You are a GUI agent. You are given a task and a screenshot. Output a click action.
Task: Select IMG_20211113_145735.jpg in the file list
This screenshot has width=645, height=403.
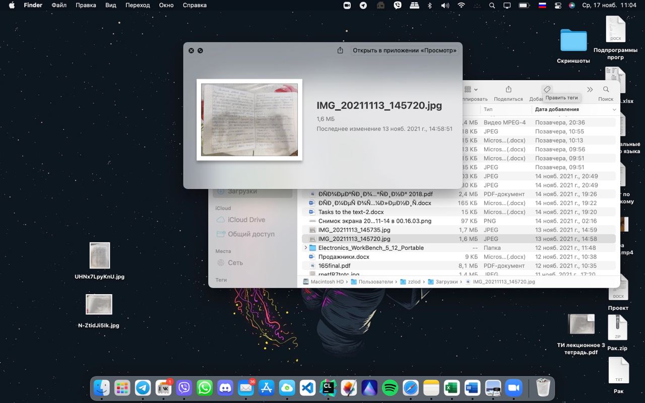click(x=459, y=230)
